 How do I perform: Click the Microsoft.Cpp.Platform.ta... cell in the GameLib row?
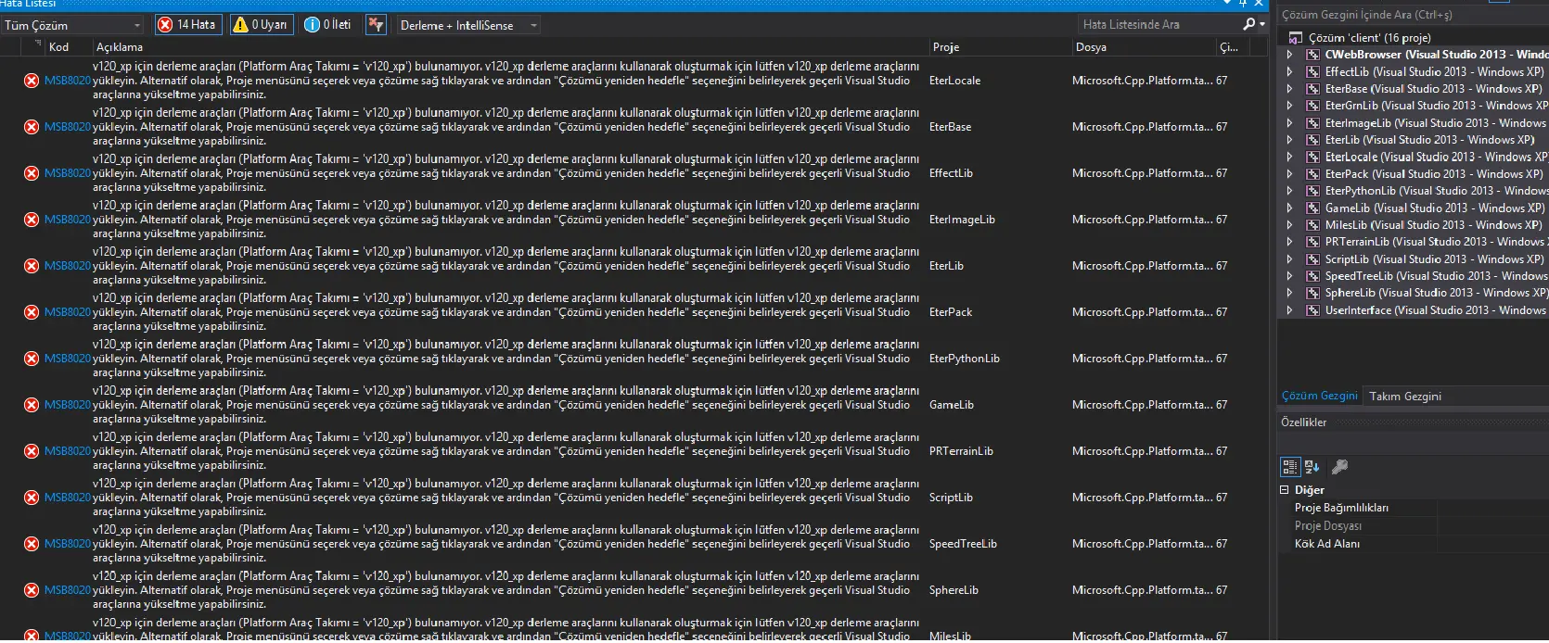[1142, 405]
